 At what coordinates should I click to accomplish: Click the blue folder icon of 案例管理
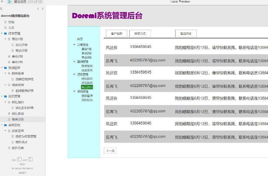(5, 68)
